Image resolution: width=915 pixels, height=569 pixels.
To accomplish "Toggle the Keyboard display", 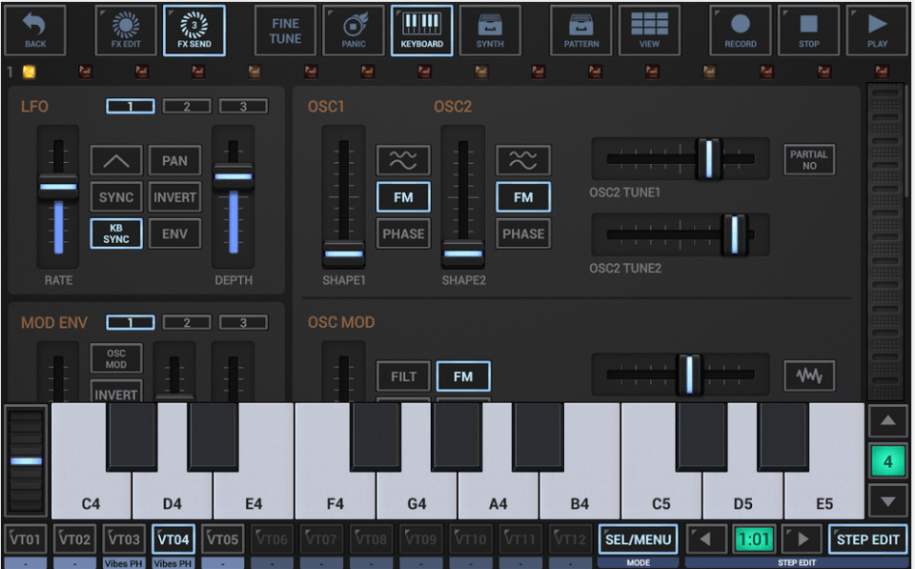I will [x=422, y=30].
